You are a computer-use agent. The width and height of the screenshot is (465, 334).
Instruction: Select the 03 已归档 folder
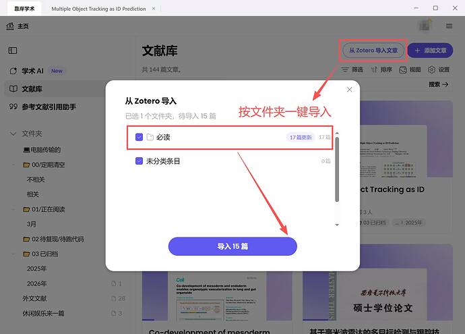[41, 254]
